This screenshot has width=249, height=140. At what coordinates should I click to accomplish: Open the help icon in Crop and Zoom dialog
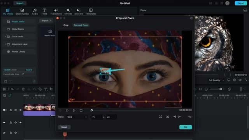pyautogui.click(x=191, y=18)
